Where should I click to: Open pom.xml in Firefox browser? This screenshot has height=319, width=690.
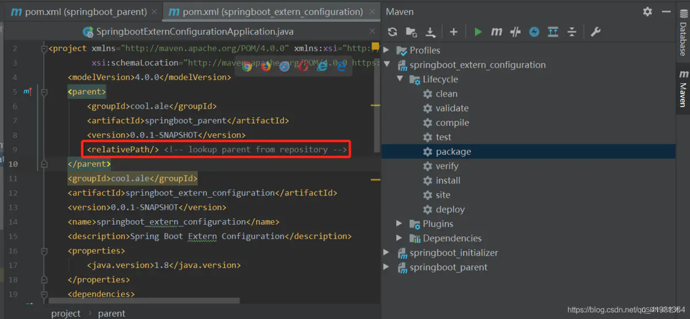(266, 66)
